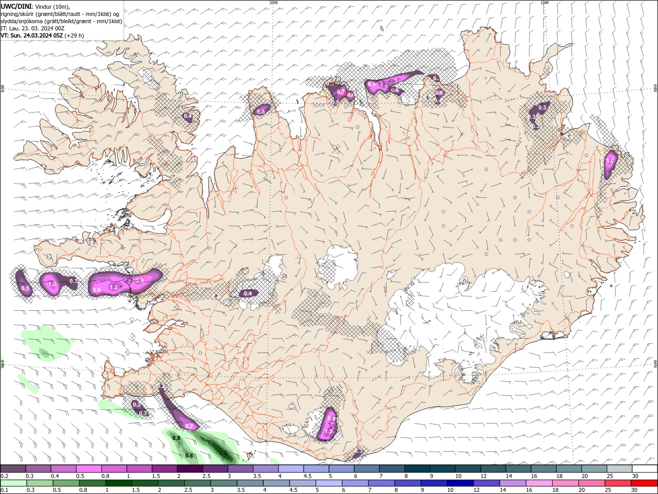This screenshot has height=494, width=658.
Task: Click the grey-blue swatch labeled 25 in top row
Action: click(x=619, y=469)
